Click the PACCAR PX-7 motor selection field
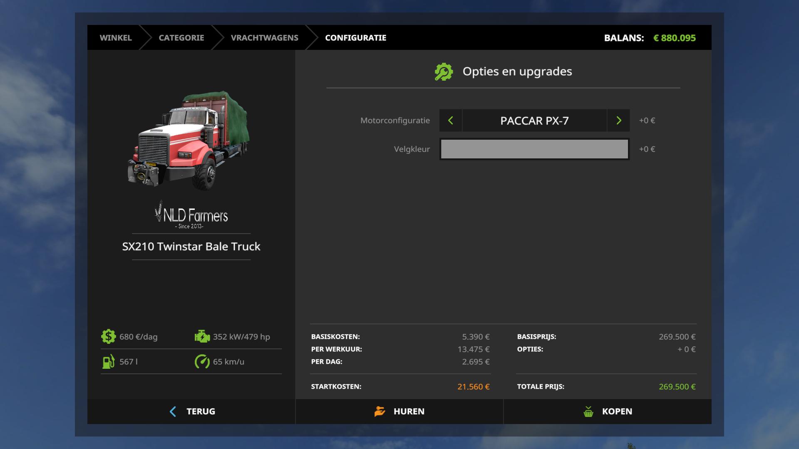 [534, 121]
